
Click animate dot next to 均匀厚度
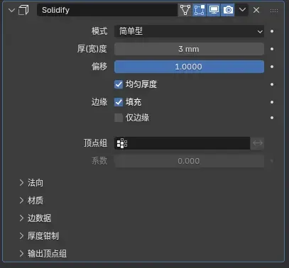(272, 84)
